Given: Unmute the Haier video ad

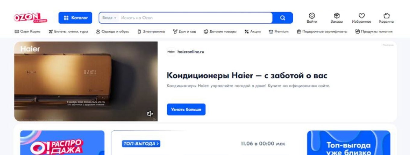Looking at the screenshot, I should point(150,113).
